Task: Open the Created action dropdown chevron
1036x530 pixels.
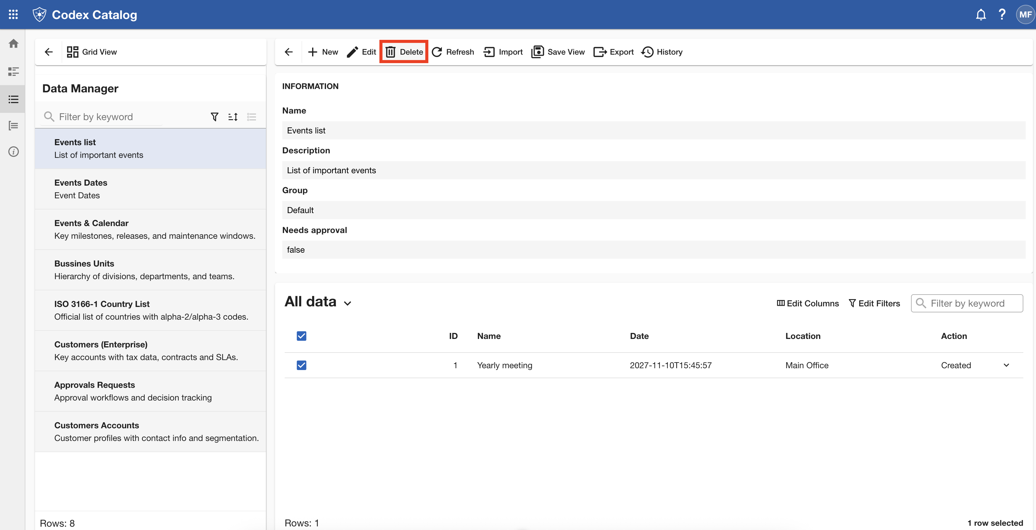Action: [x=1006, y=365]
